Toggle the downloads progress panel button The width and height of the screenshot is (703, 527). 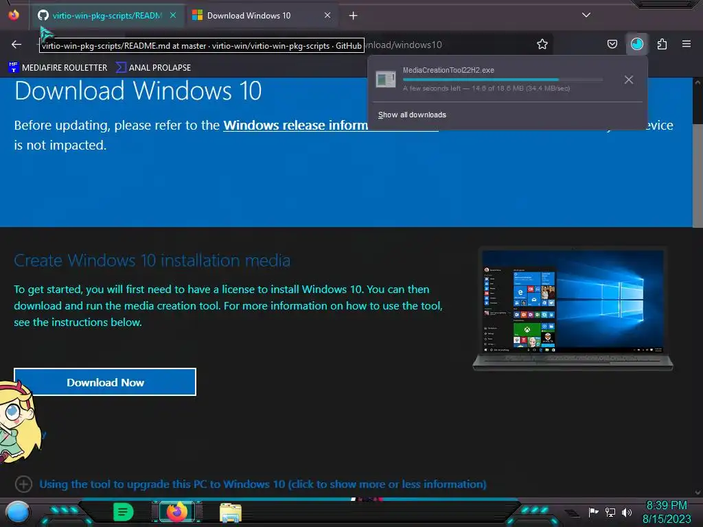[637, 44]
